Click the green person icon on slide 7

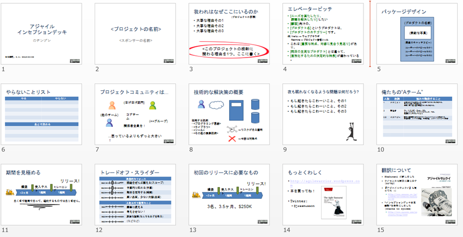(x=152, y=105)
